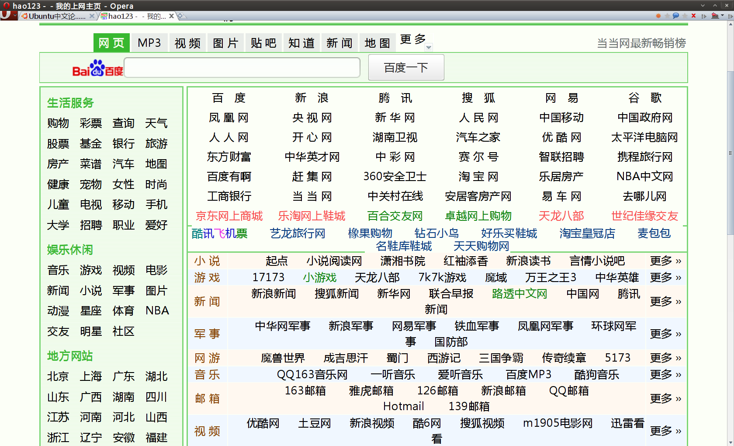Show 更多 in the 游戏 row
The height and width of the screenshot is (446, 734).
tap(665, 277)
